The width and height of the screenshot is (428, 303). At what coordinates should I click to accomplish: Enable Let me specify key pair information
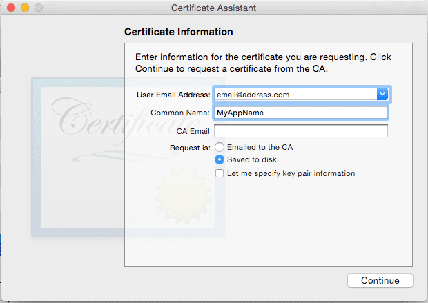pyautogui.click(x=220, y=173)
